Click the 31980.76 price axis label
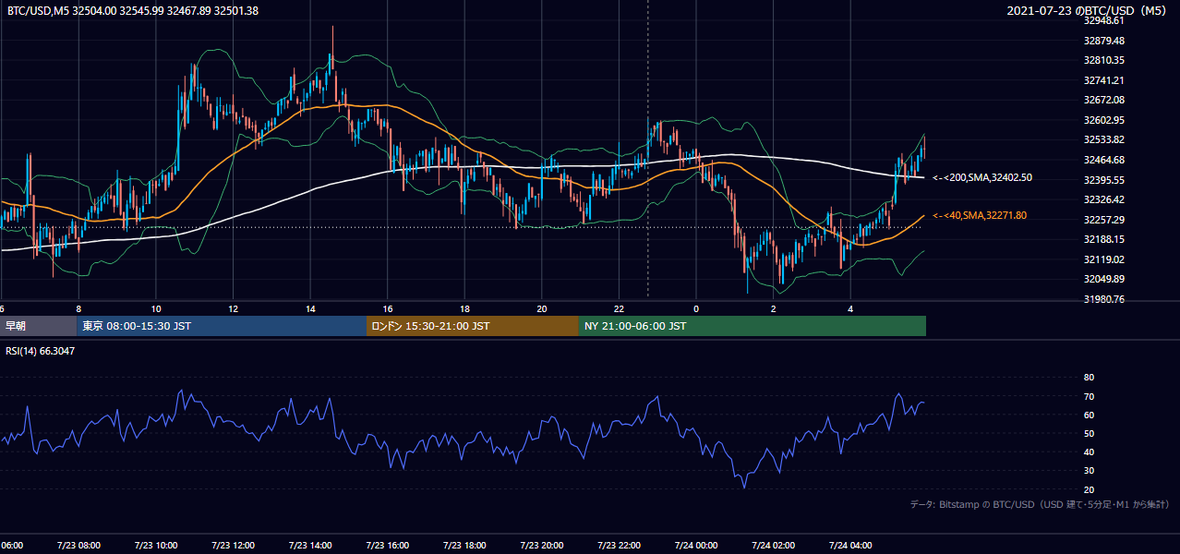The image size is (1180, 554). (x=1104, y=299)
